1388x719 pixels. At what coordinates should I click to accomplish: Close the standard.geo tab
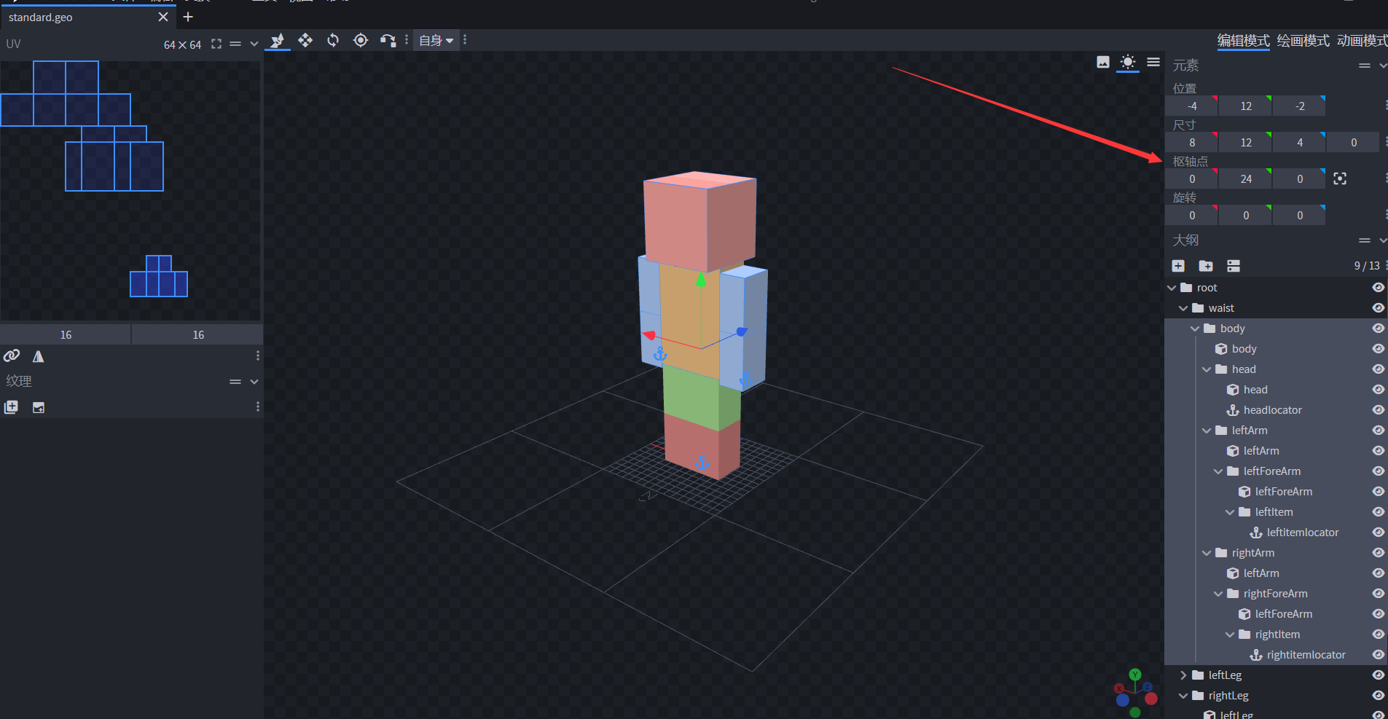pyautogui.click(x=163, y=17)
